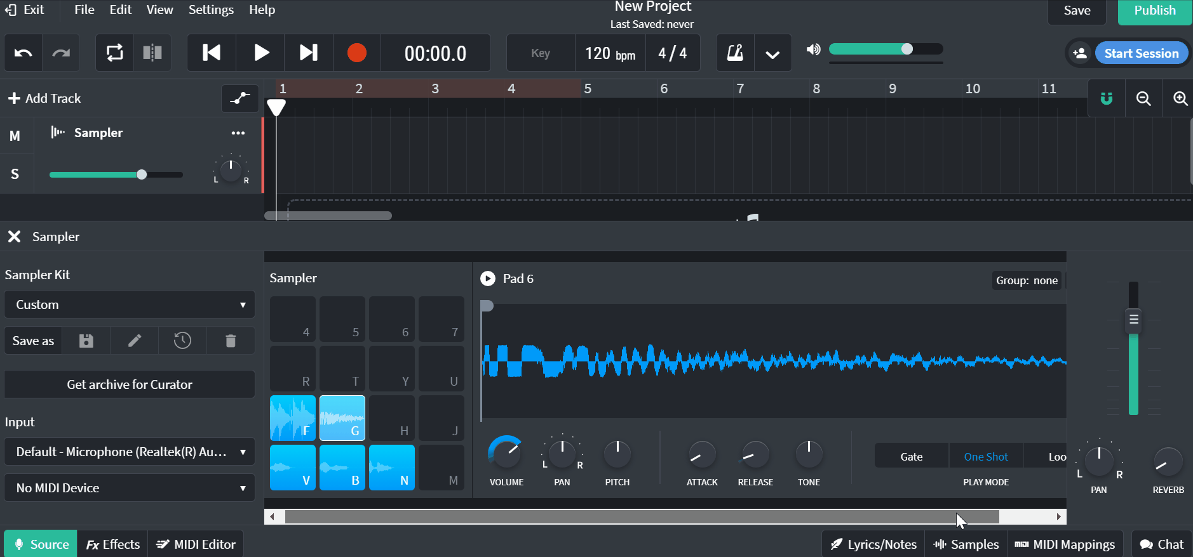Start playback with the play button
The image size is (1193, 557).
coord(260,53)
